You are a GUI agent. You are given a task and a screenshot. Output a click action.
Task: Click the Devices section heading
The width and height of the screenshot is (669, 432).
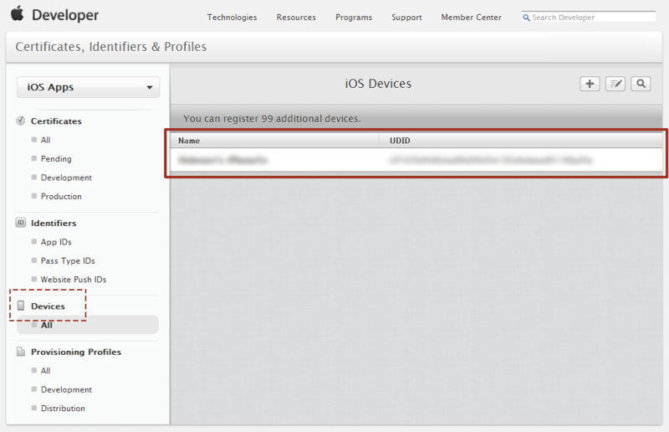(x=48, y=306)
